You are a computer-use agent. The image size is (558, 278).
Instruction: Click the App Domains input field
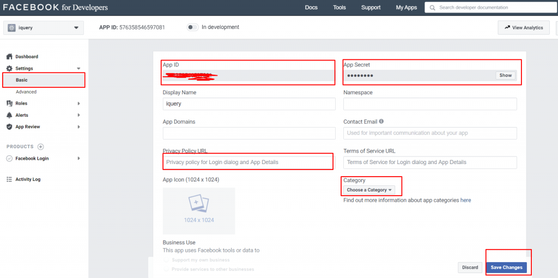[249, 133]
